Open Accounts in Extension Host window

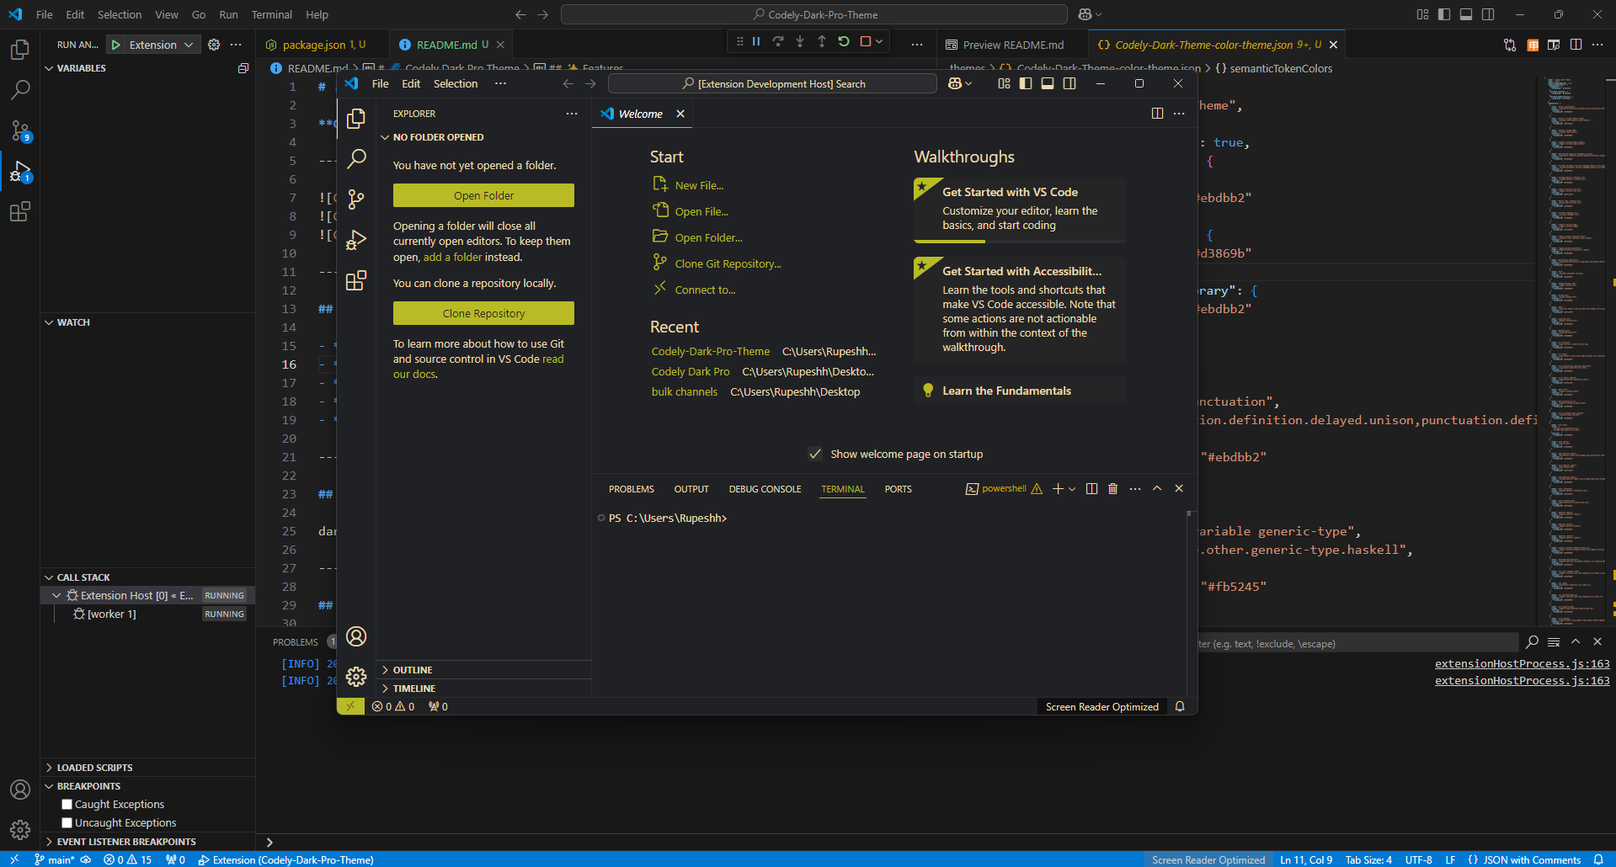pyautogui.click(x=356, y=636)
